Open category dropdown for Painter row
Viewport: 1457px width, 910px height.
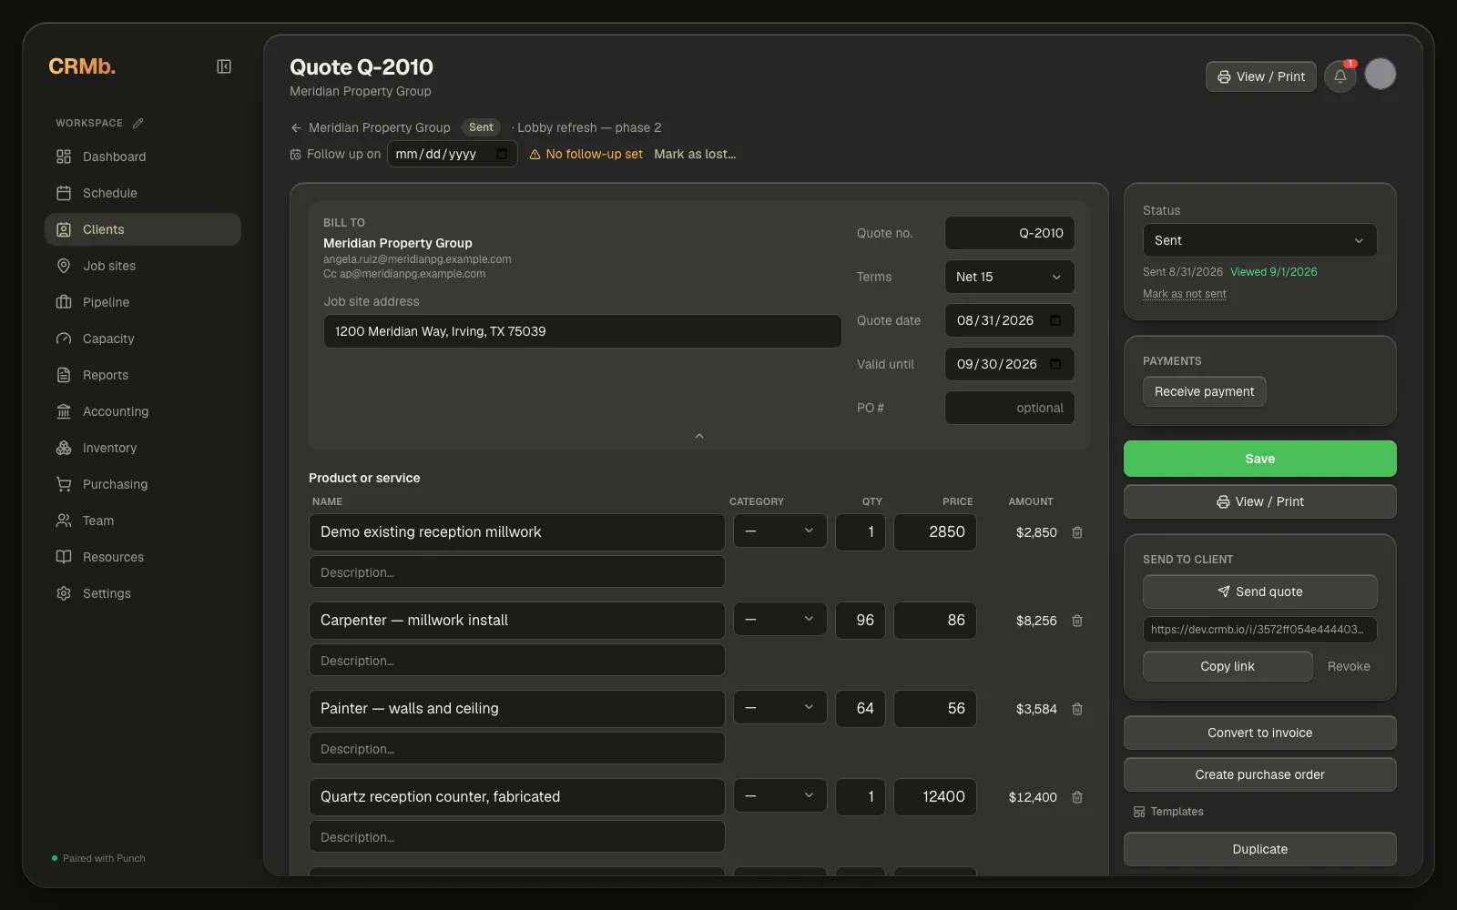(780, 707)
